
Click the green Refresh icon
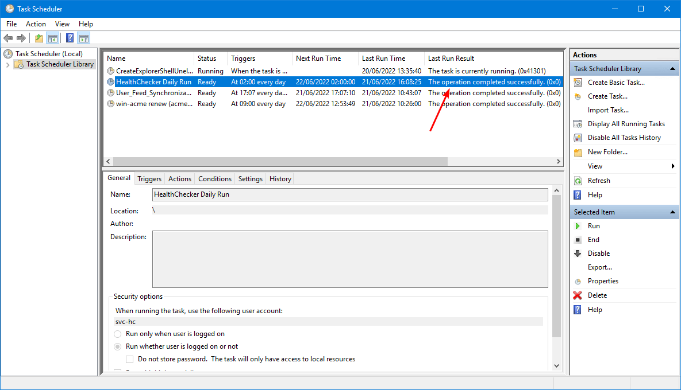(x=578, y=181)
